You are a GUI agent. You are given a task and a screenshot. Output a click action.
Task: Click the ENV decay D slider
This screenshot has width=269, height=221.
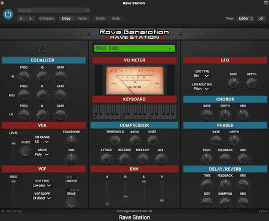point(126,193)
